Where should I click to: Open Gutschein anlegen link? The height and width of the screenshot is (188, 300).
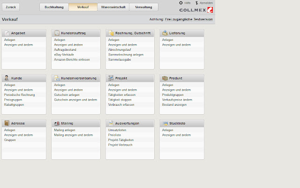coord(67,95)
